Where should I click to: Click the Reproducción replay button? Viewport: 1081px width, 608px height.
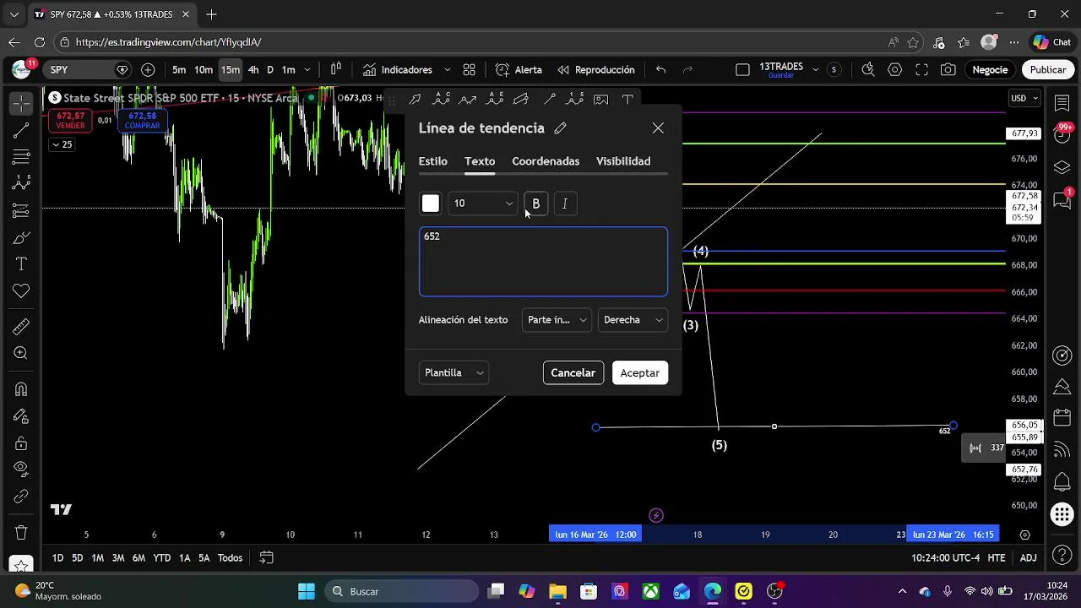[x=595, y=70]
